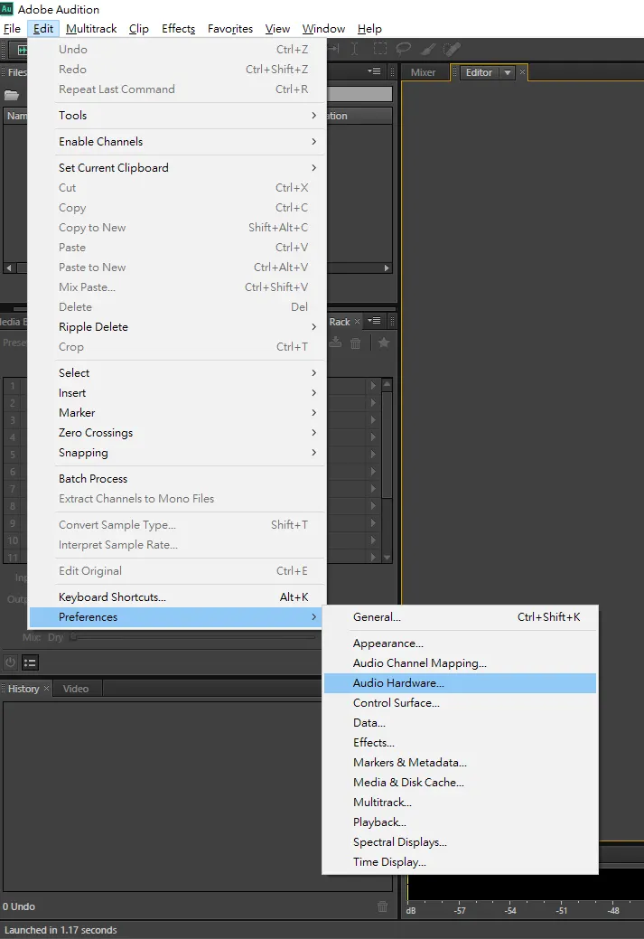The width and height of the screenshot is (644, 939).
Task: Select the Lasso Selection tool
Action: click(404, 49)
